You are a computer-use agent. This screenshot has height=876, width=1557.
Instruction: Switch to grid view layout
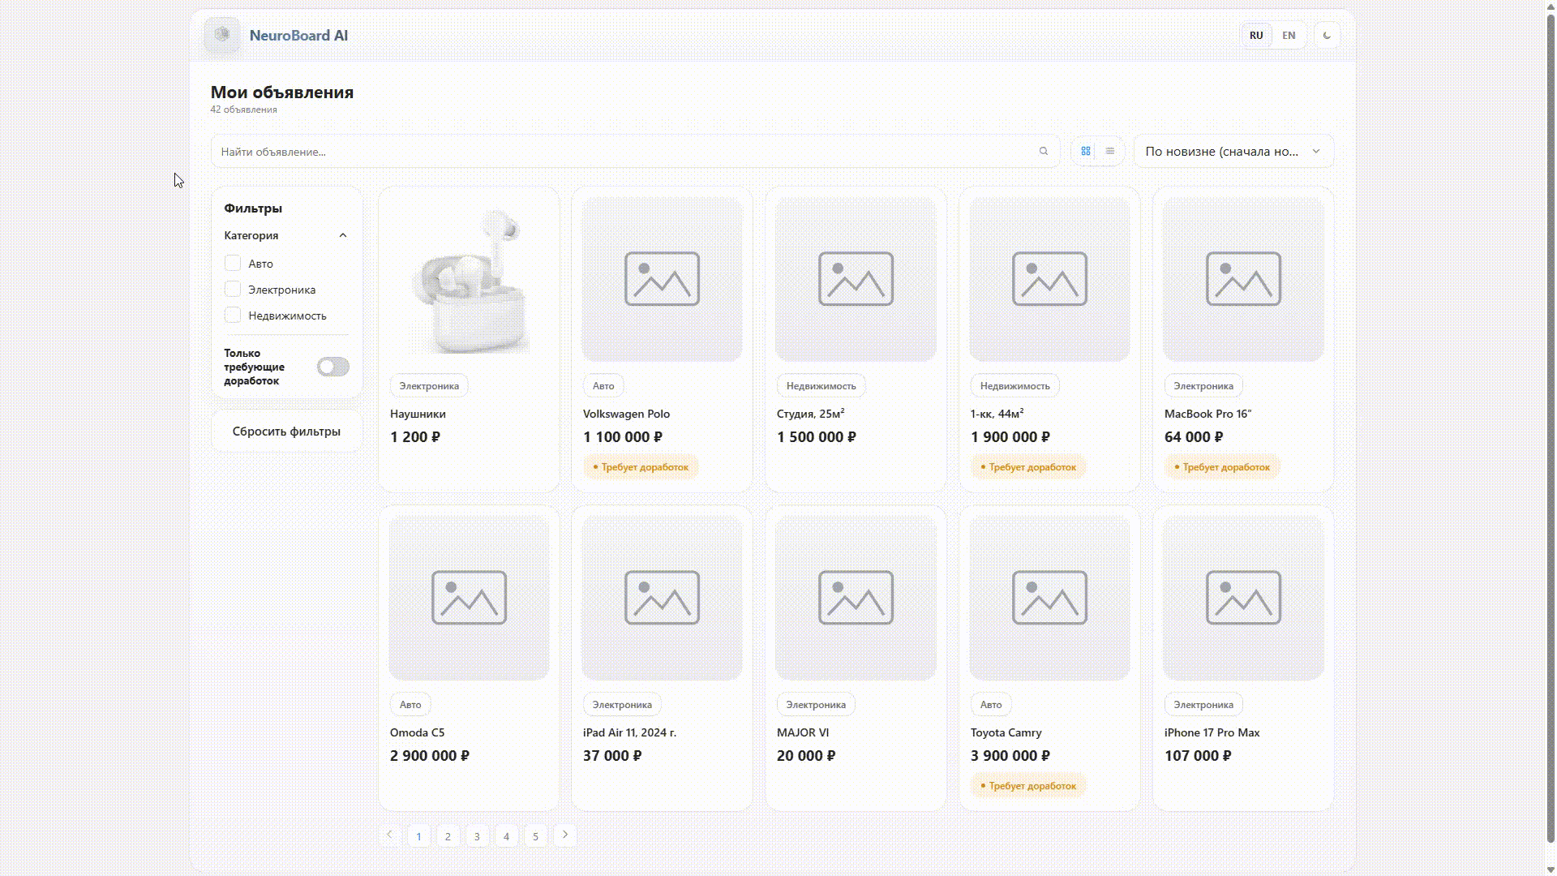click(1085, 151)
